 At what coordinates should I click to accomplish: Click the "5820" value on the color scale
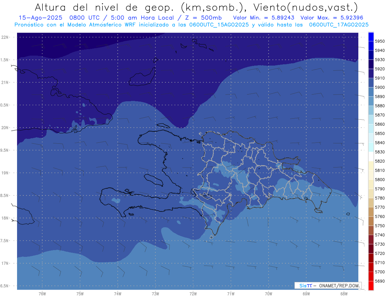[x=380, y=161]
